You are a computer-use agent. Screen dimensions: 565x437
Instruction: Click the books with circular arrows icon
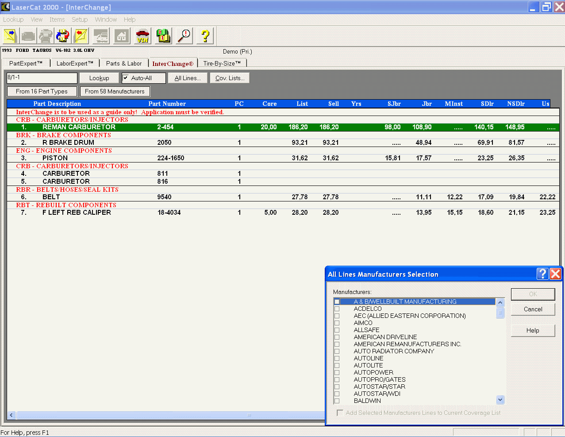click(63, 36)
